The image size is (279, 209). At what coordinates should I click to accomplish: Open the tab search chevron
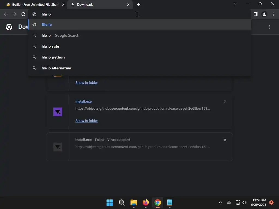235,4
